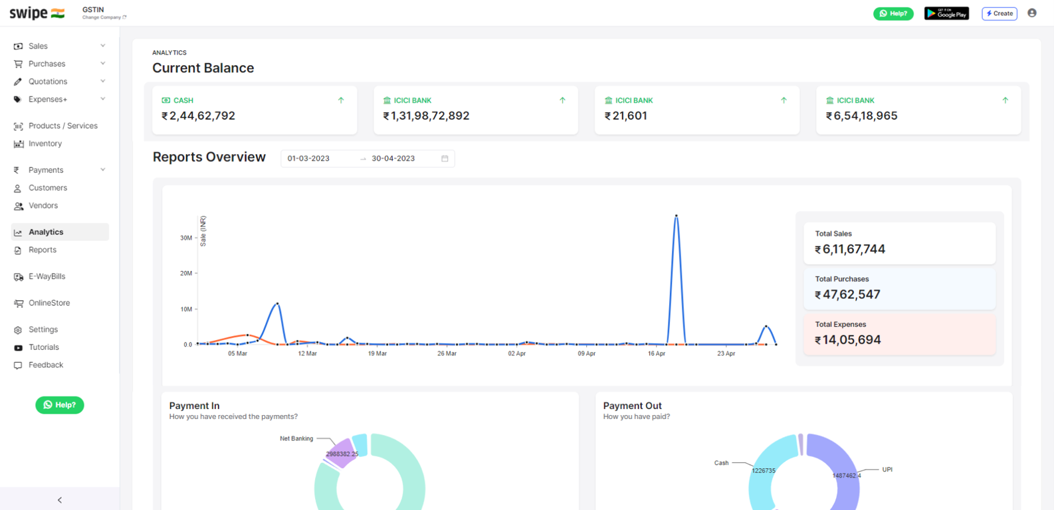Click the user account profile icon
Viewport: 1054px width, 510px height.
1031,13
